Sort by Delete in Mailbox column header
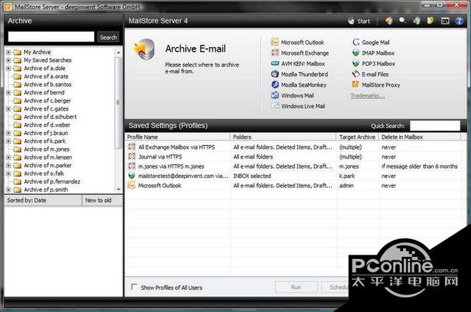471x312 pixels. (x=420, y=137)
